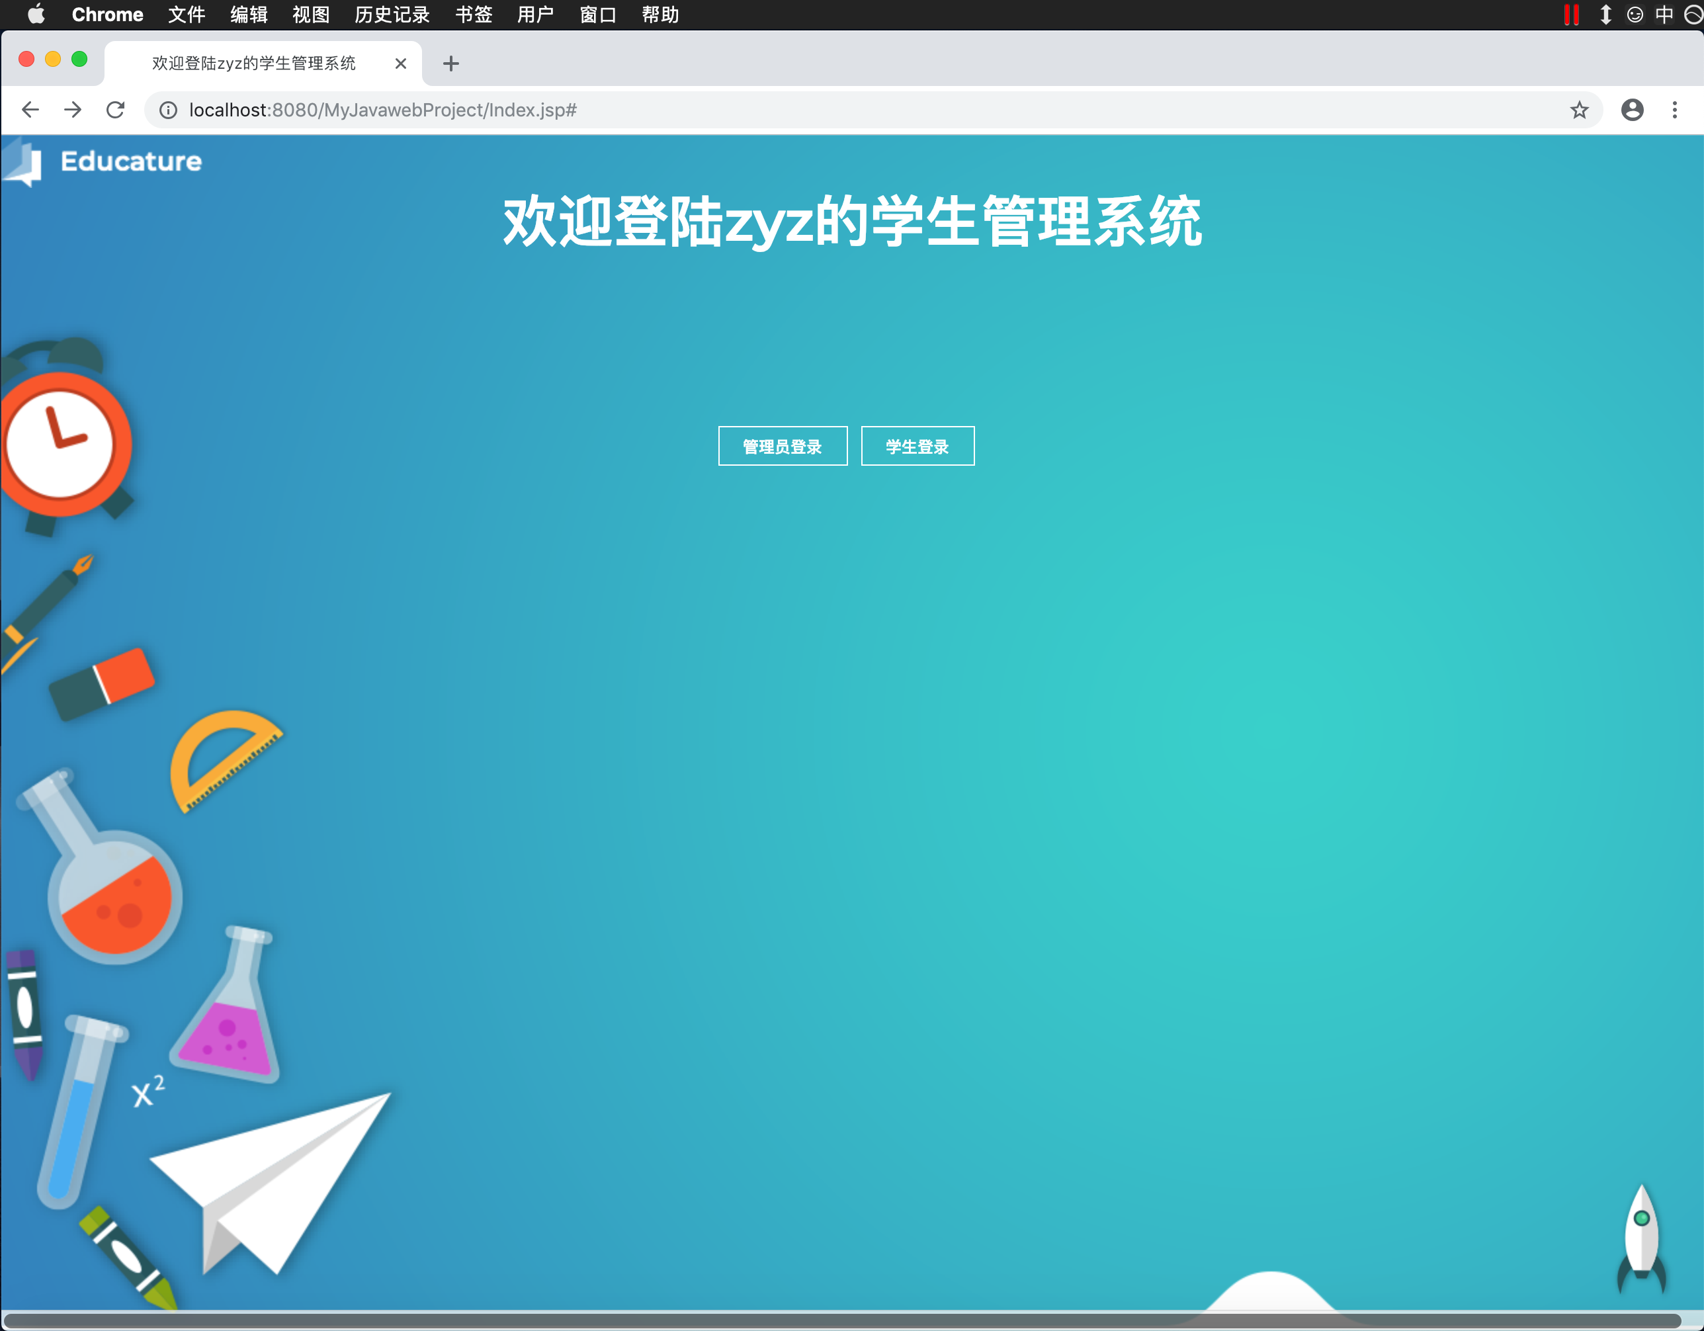Close the 欢迎登陆zyz的学生管理系统 tab
1704x1331 pixels.
point(401,64)
